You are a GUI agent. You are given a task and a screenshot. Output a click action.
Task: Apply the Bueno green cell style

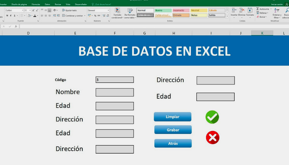(163, 11)
